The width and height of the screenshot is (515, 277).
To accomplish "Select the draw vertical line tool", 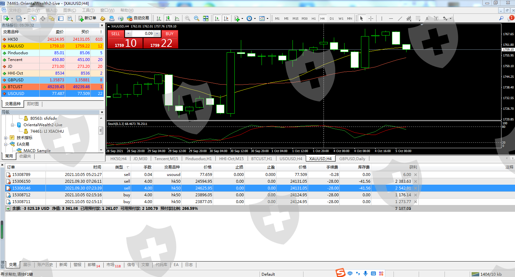I will [381, 18].
